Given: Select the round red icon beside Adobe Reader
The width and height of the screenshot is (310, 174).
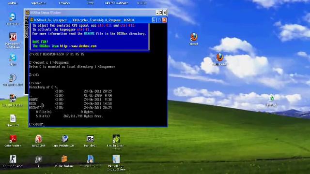Looking at the screenshot, I should click(x=39, y=139).
